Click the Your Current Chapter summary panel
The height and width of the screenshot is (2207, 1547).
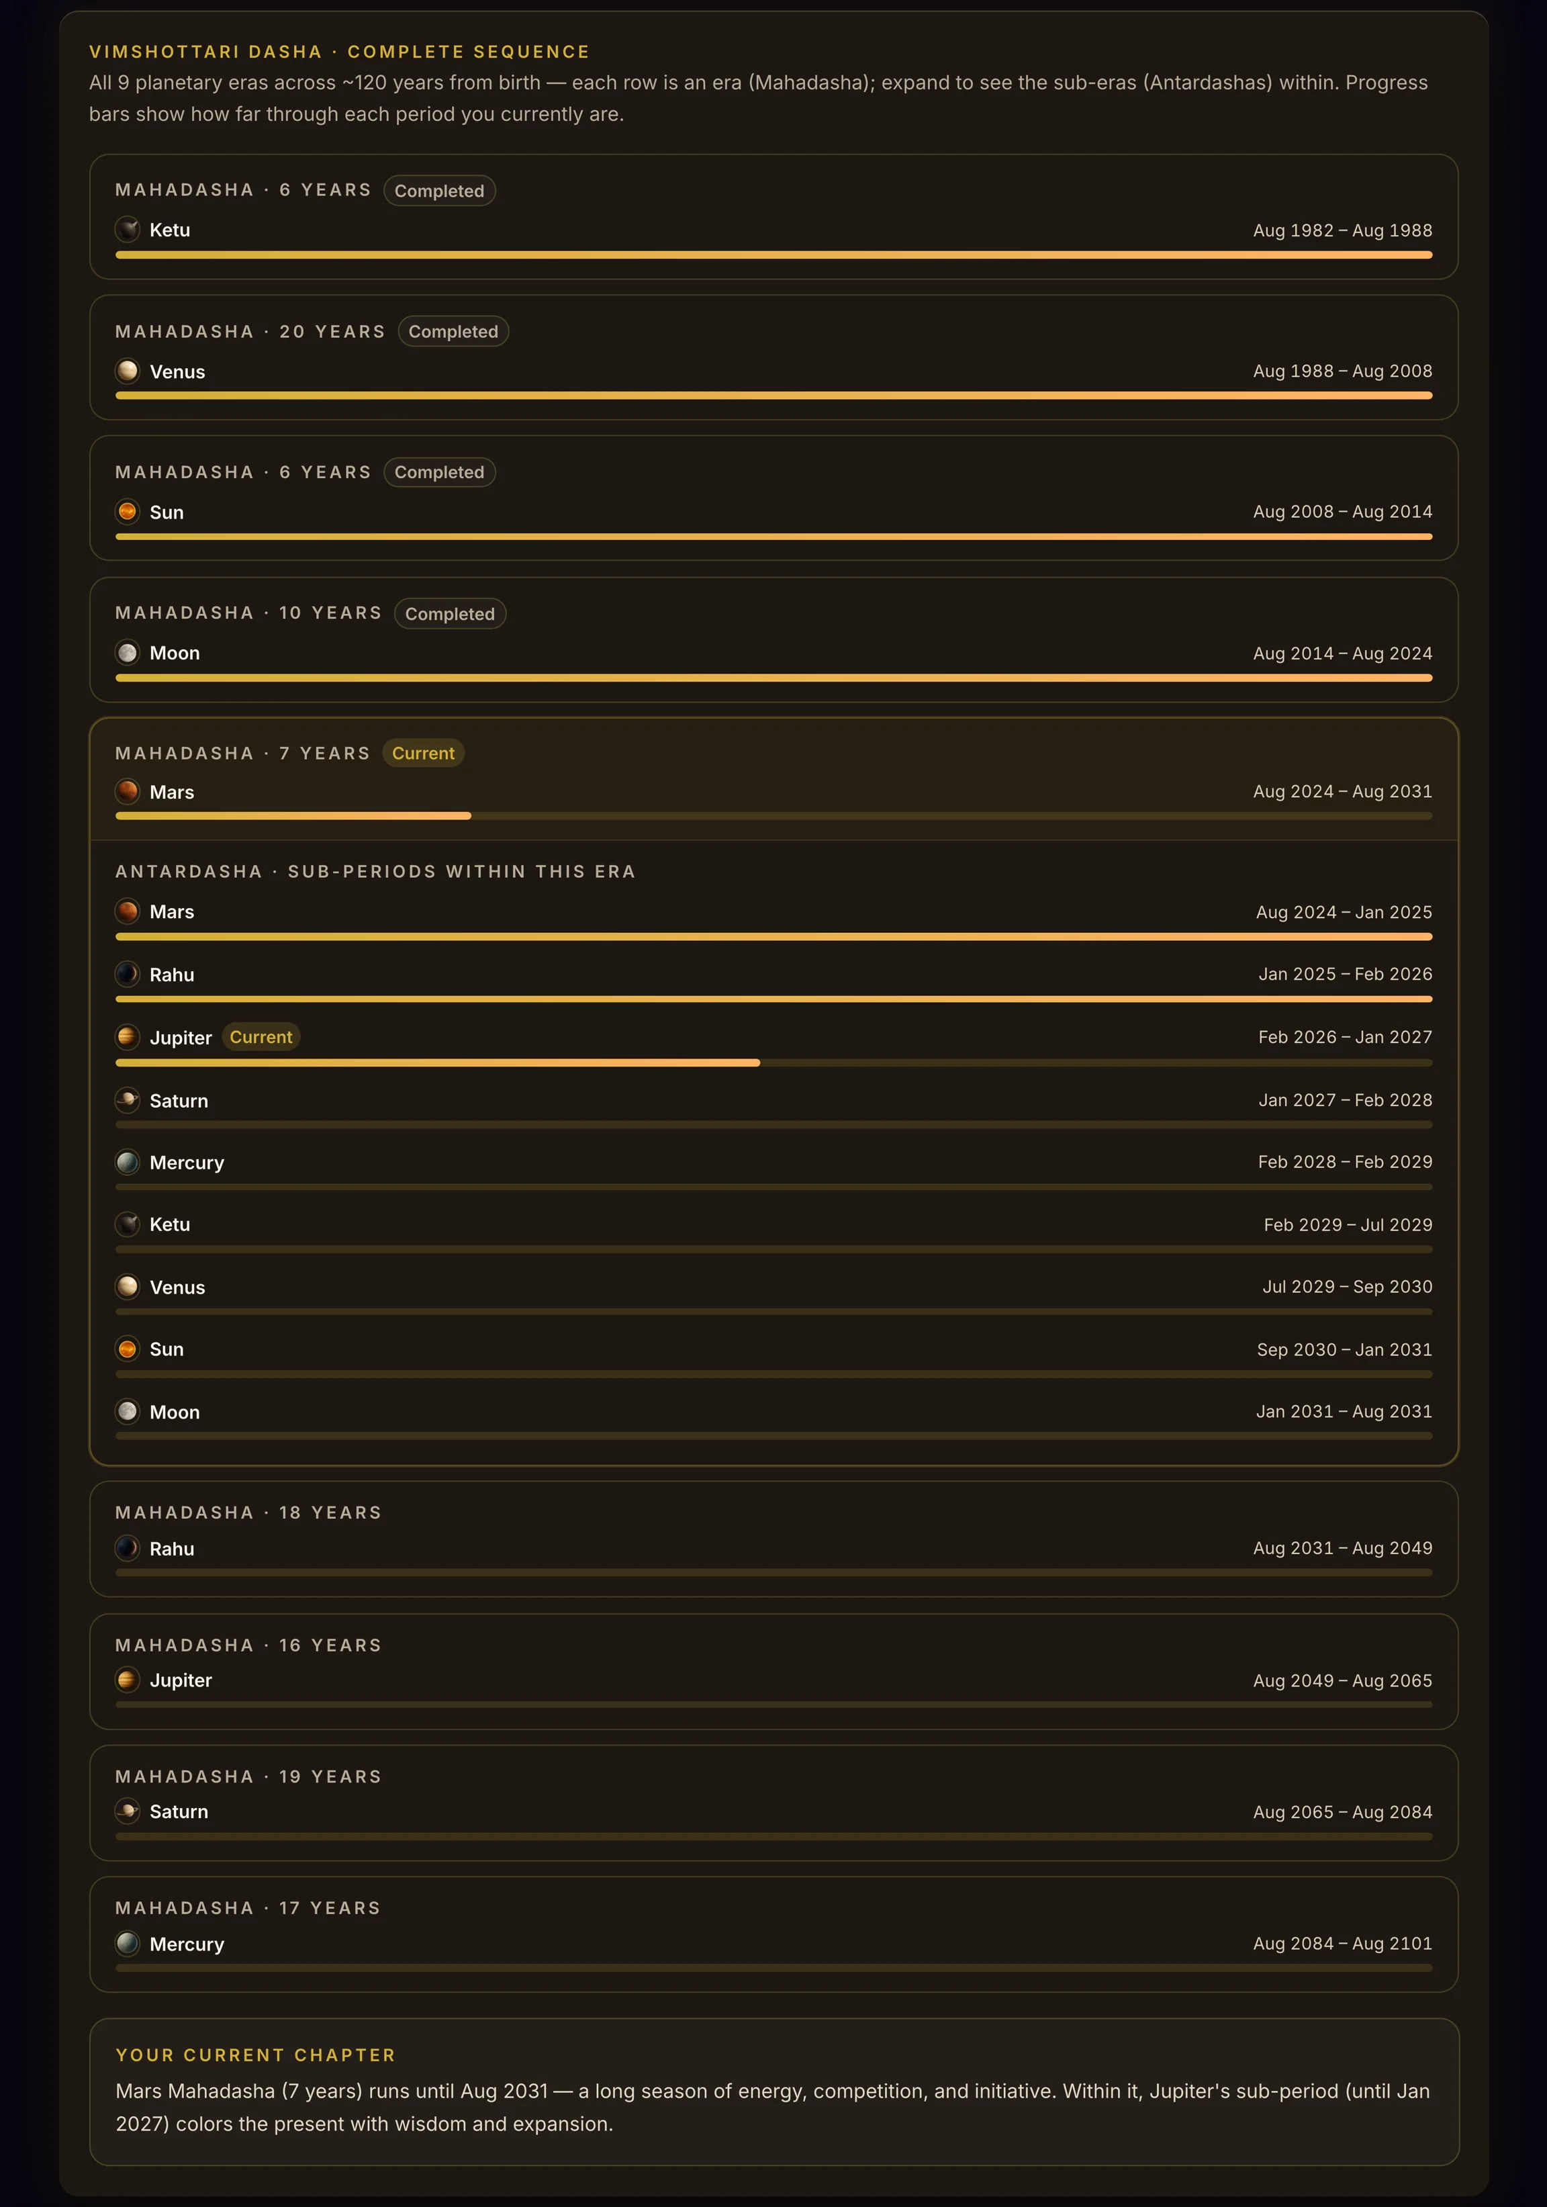773,2091
